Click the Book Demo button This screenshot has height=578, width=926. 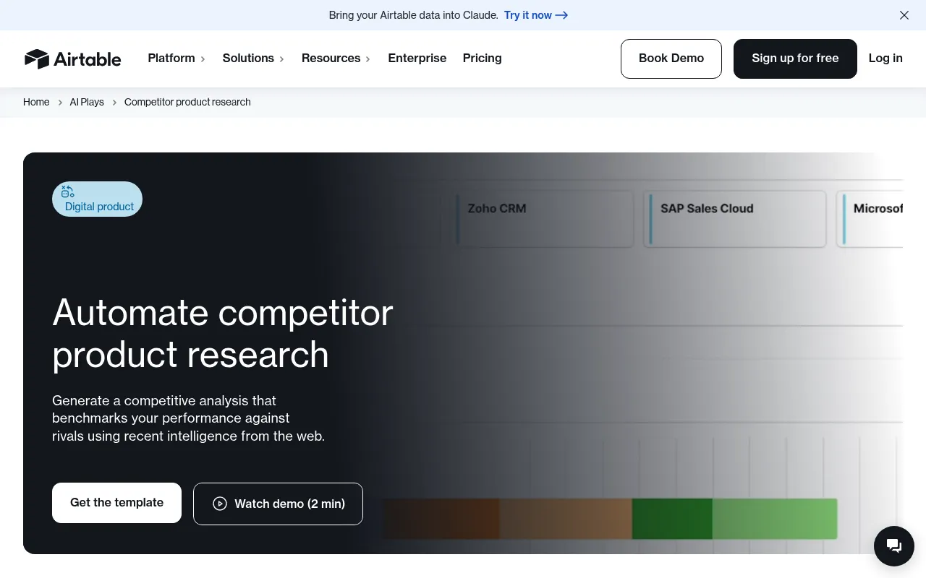coord(671,59)
